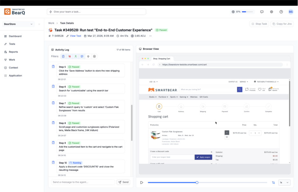The image size is (298, 192).
Task: Expand the Books category menu
Action: 153,97
